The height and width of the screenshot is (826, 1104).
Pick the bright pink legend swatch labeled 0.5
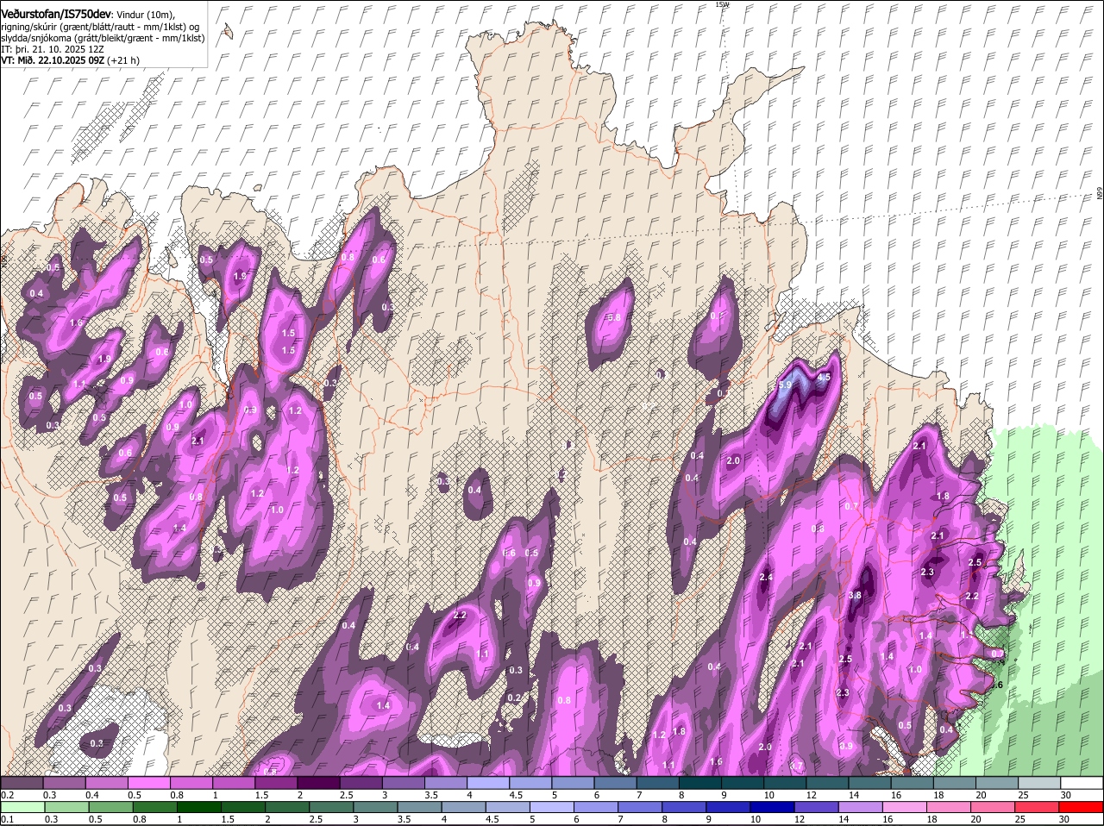(x=149, y=783)
